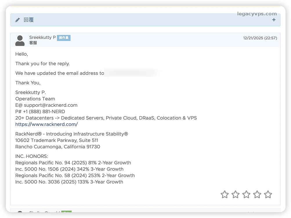
Task: Click the pencil icon beside 回覆
Action: [17, 20]
